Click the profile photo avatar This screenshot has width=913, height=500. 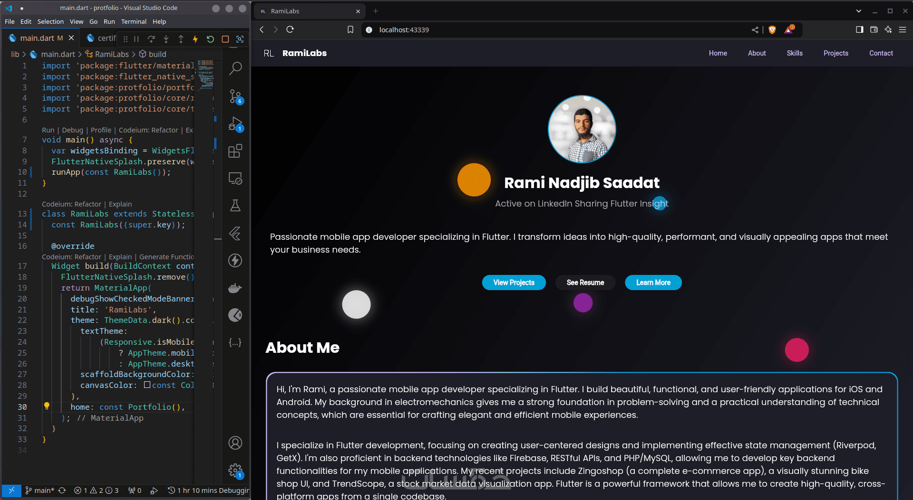582,129
